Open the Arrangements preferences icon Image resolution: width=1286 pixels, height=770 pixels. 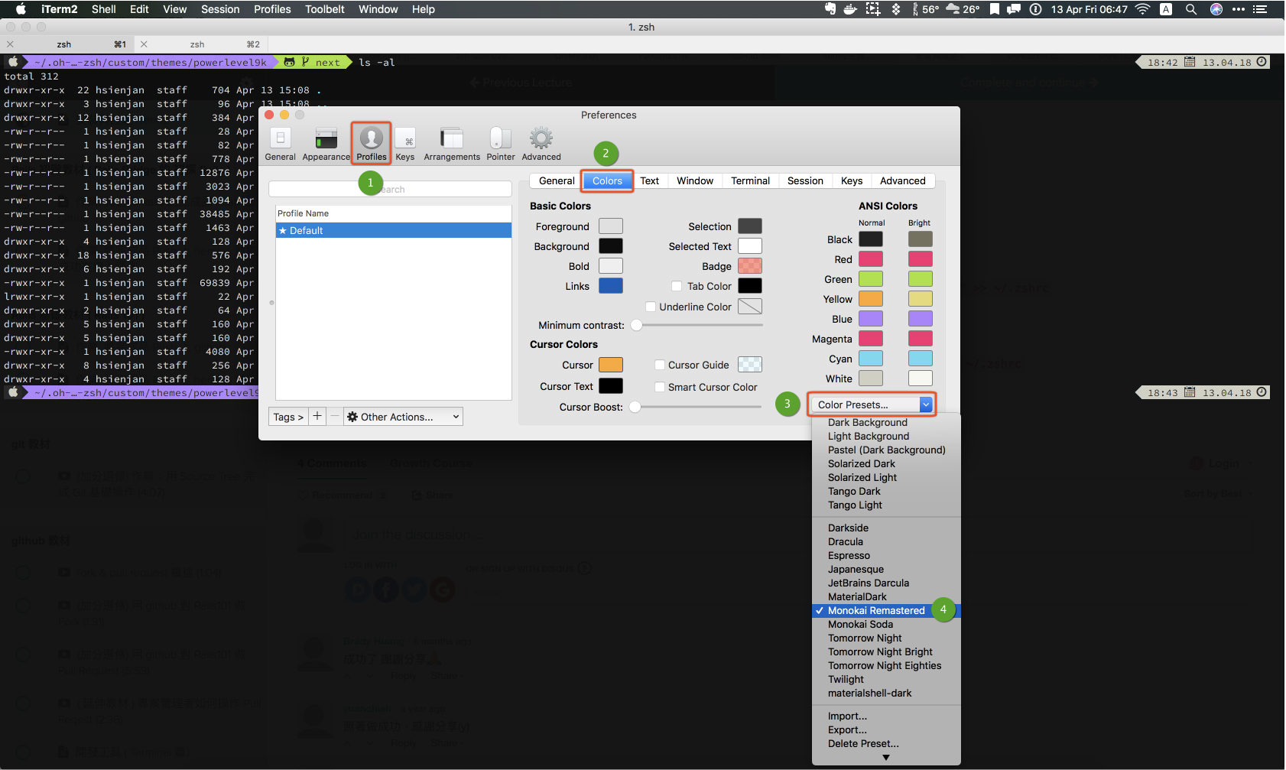(452, 139)
